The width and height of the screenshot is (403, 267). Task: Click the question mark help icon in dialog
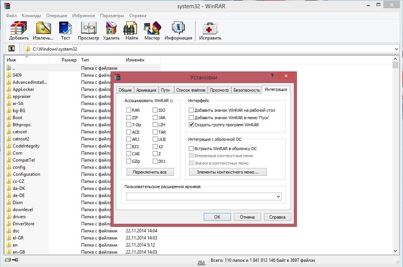click(272, 76)
